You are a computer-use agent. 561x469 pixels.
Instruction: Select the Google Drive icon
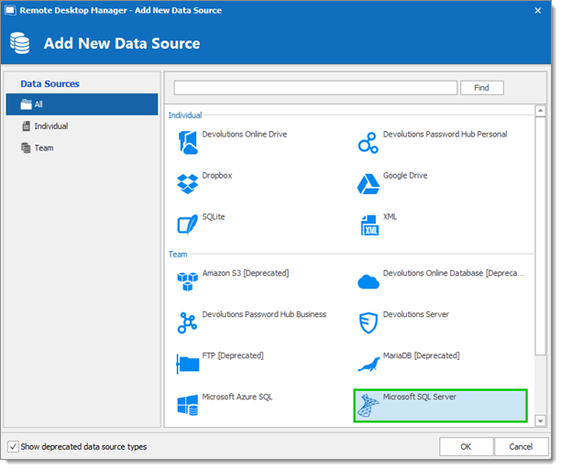(368, 184)
